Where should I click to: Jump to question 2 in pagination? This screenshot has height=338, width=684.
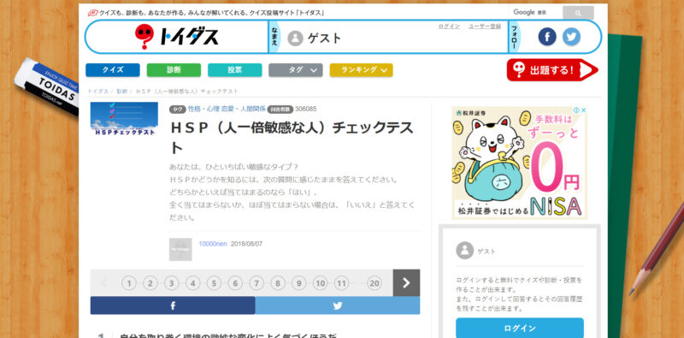(150, 283)
